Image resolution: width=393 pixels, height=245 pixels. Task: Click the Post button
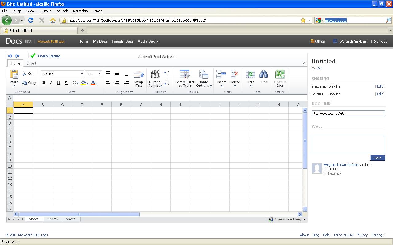click(x=377, y=158)
